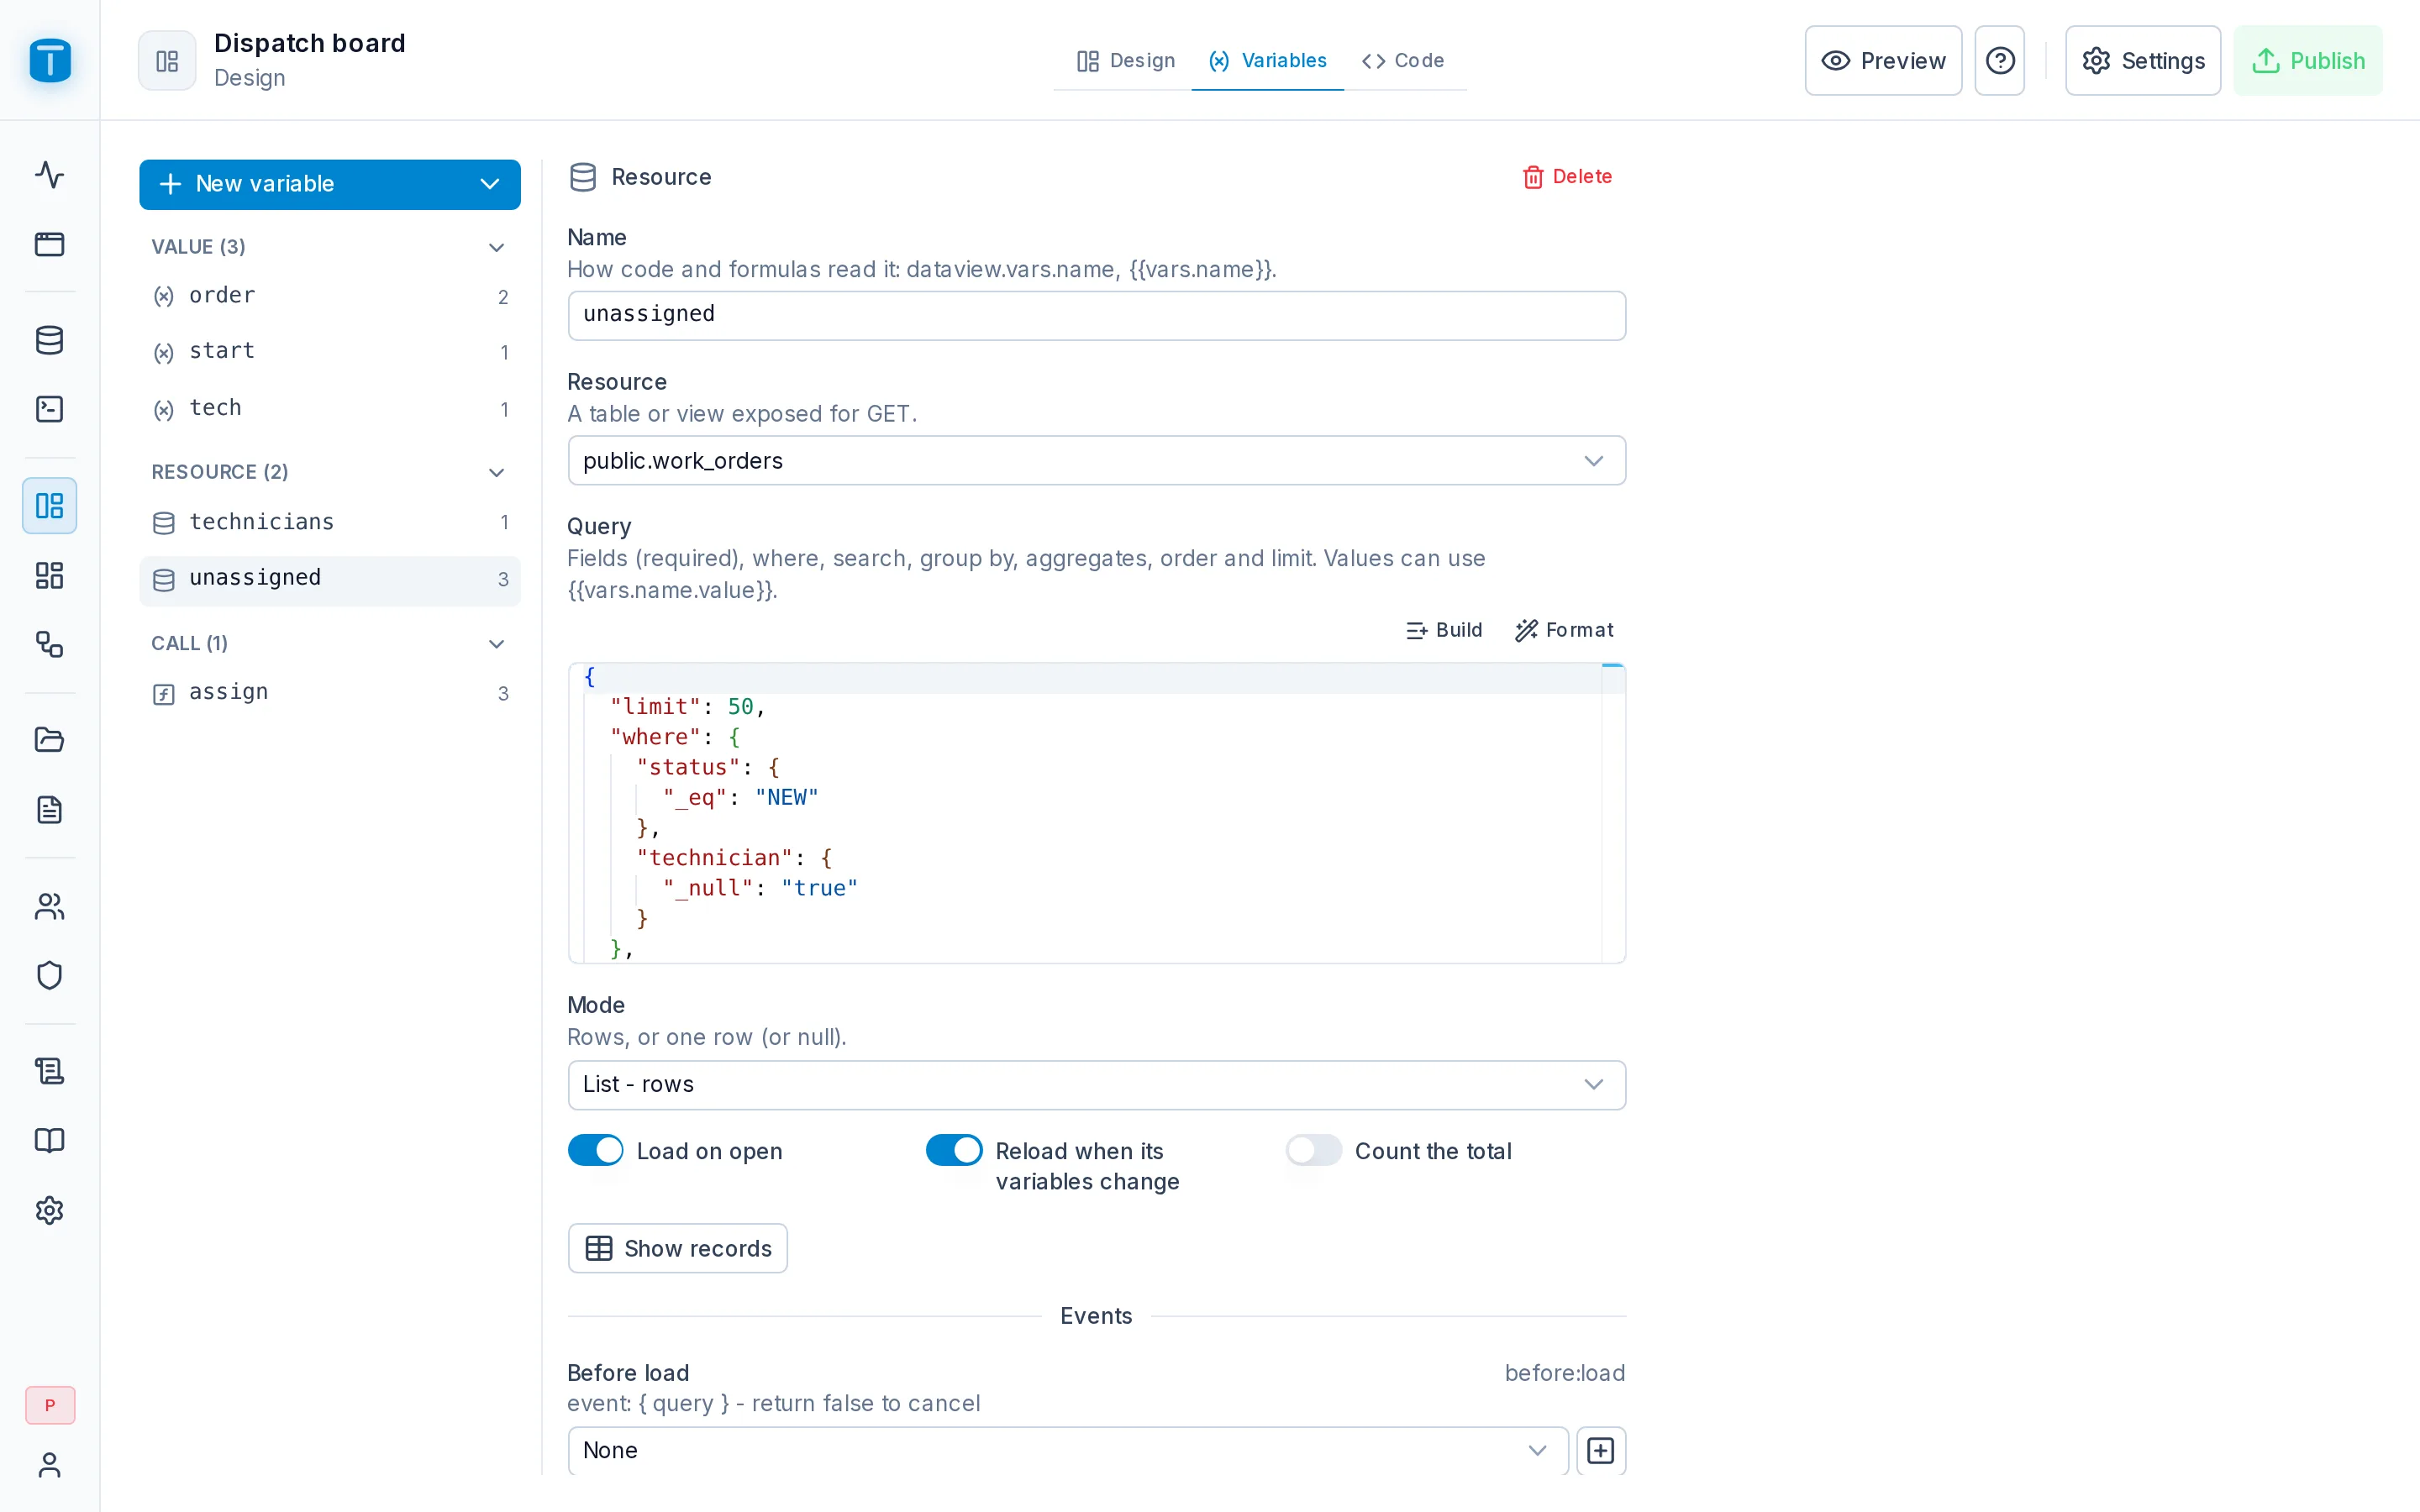This screenshot has width=2420, height=1512.
Task: Open the activity pulse icon in sidebar
Action: (x=49, y=175)
